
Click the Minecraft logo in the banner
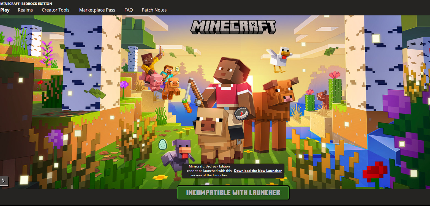(x=233, y=27)
